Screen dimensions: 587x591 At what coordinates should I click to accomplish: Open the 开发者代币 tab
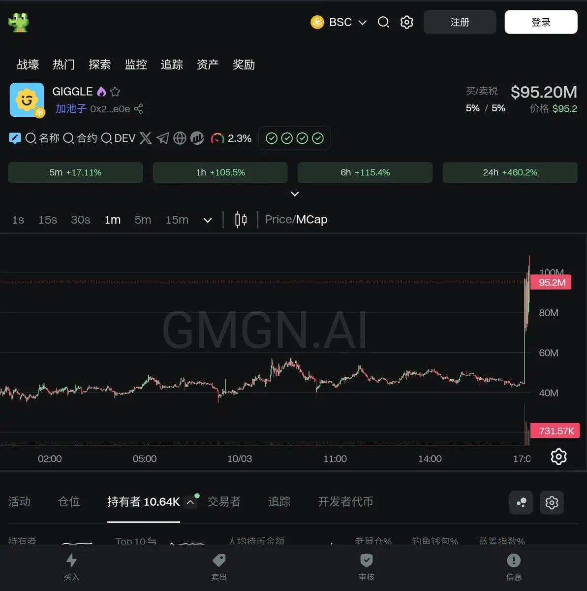coord(345,501)
